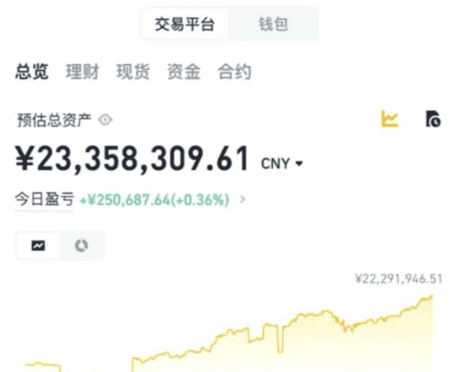This screenshot has height=372, width=458.
Task: Go to the 资金 tab
Action: (184, 72)
